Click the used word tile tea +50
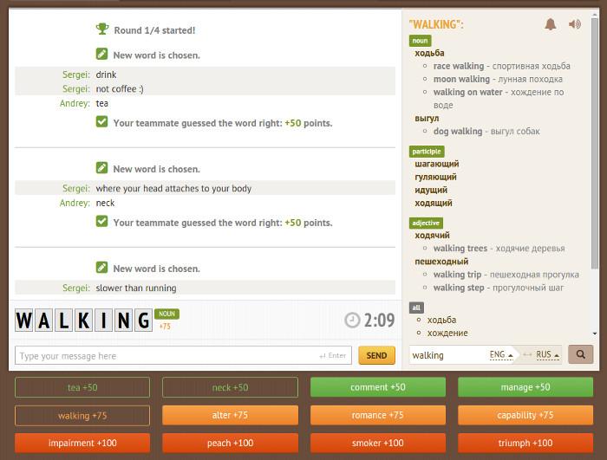 [82, 387]
